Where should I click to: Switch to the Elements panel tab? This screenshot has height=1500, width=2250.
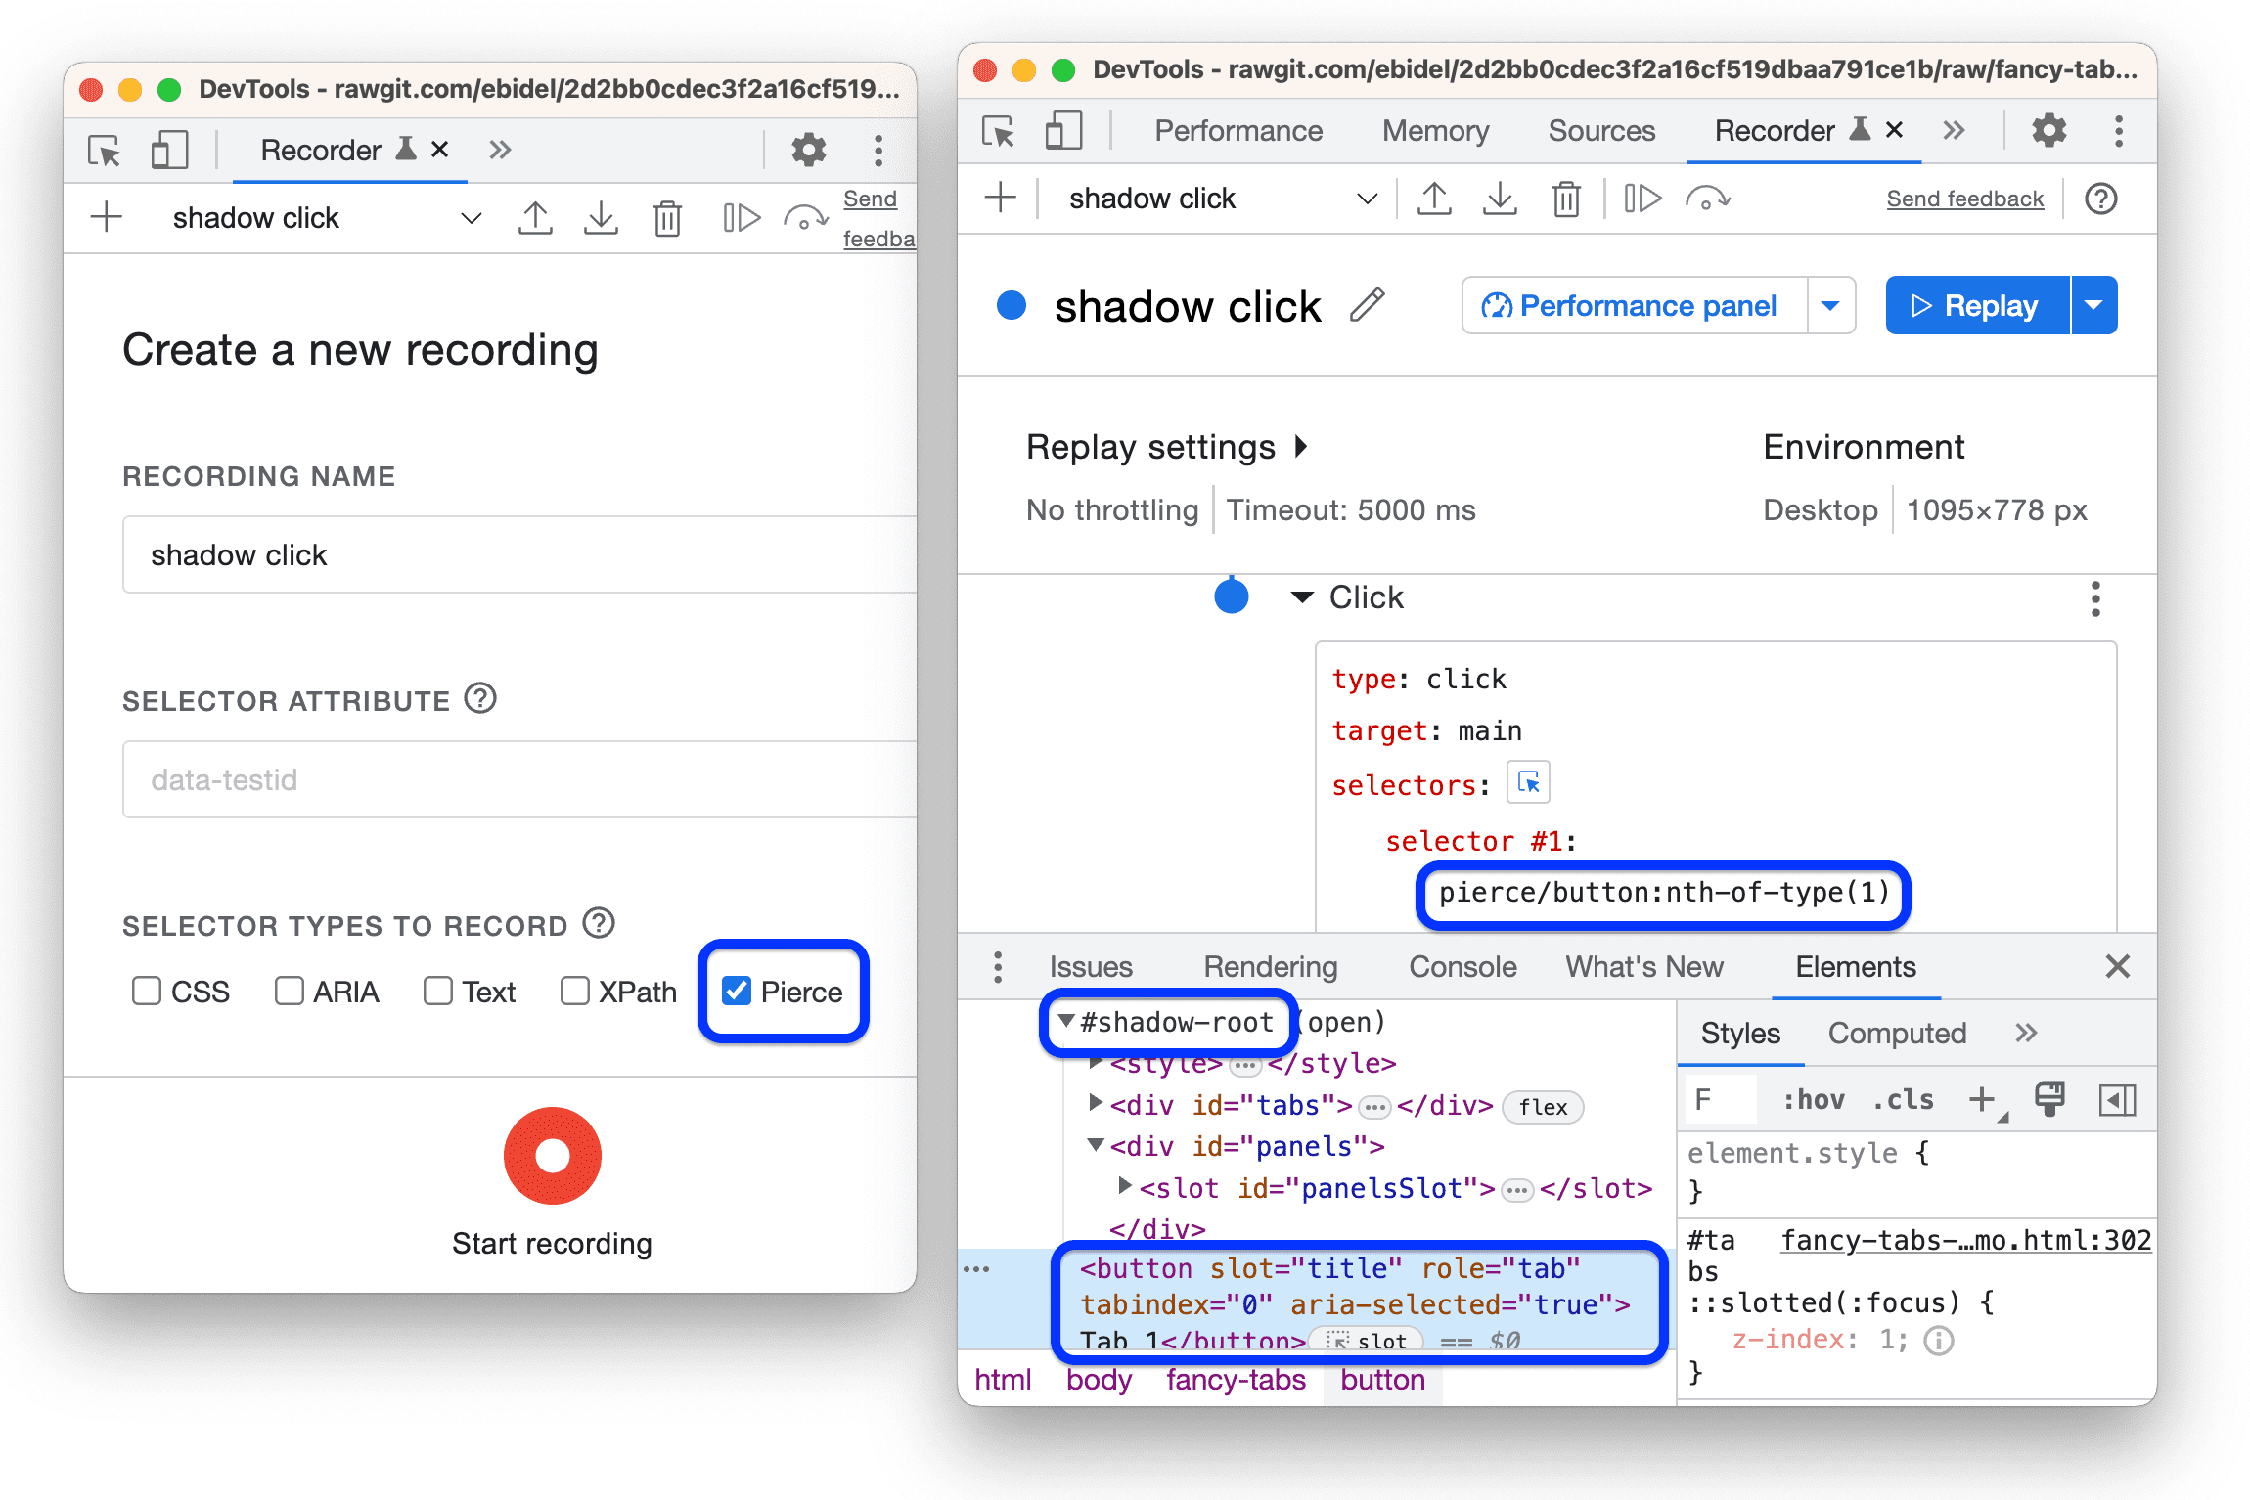[1843, 968]
